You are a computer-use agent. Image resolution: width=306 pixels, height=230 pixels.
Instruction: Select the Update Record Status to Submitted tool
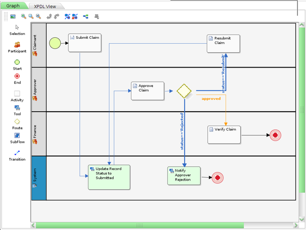click(109, 177)
